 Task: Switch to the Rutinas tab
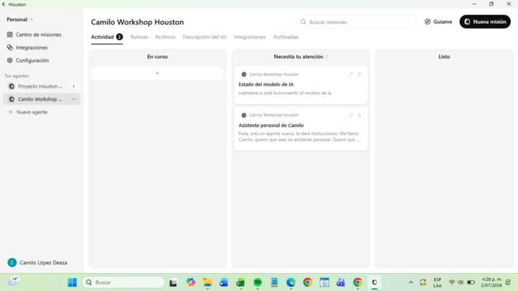click(139, 37)
